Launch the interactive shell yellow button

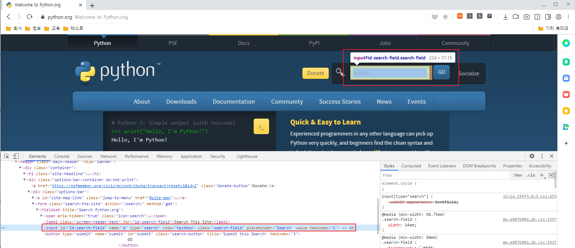click(261, 126)
